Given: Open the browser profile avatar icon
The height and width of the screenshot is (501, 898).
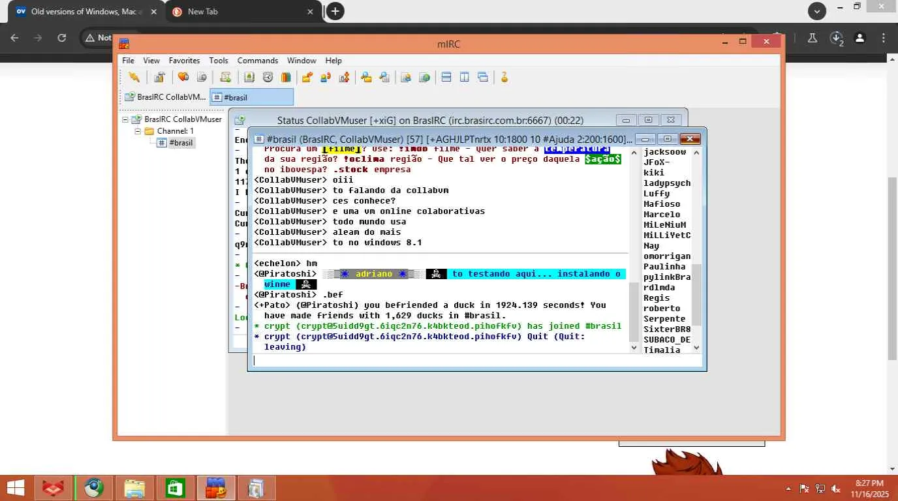Looking at the screenshot, I should [x=860, y=38].
